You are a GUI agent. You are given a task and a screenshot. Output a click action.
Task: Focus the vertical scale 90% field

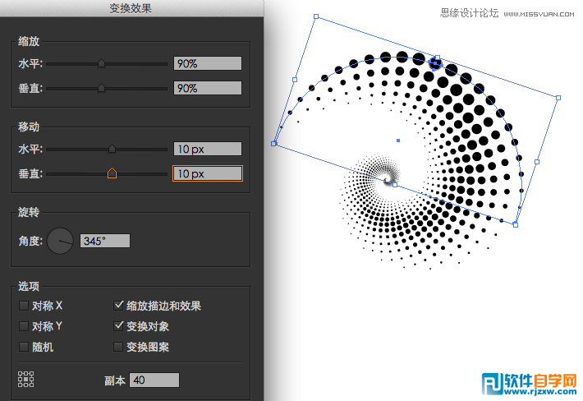click(x=208, y=88)
